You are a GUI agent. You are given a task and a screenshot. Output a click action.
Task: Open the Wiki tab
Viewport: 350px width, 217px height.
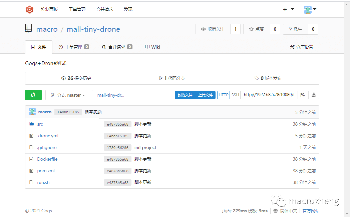[x=153, y=47]
